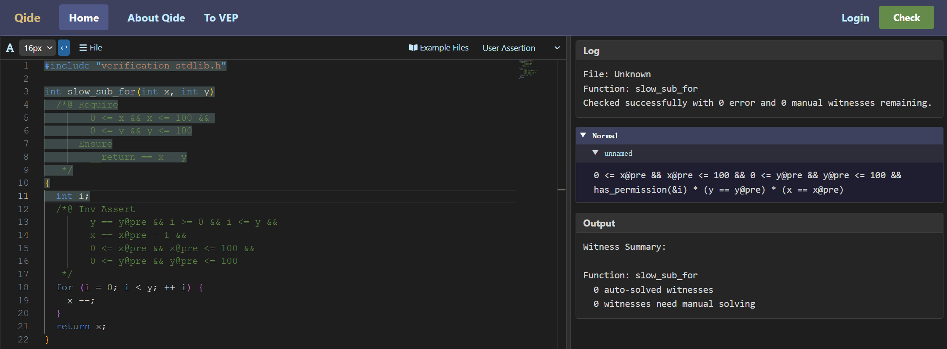Click the '/*@ Inv Assert' comment line
947x349 pixels.
95,209
